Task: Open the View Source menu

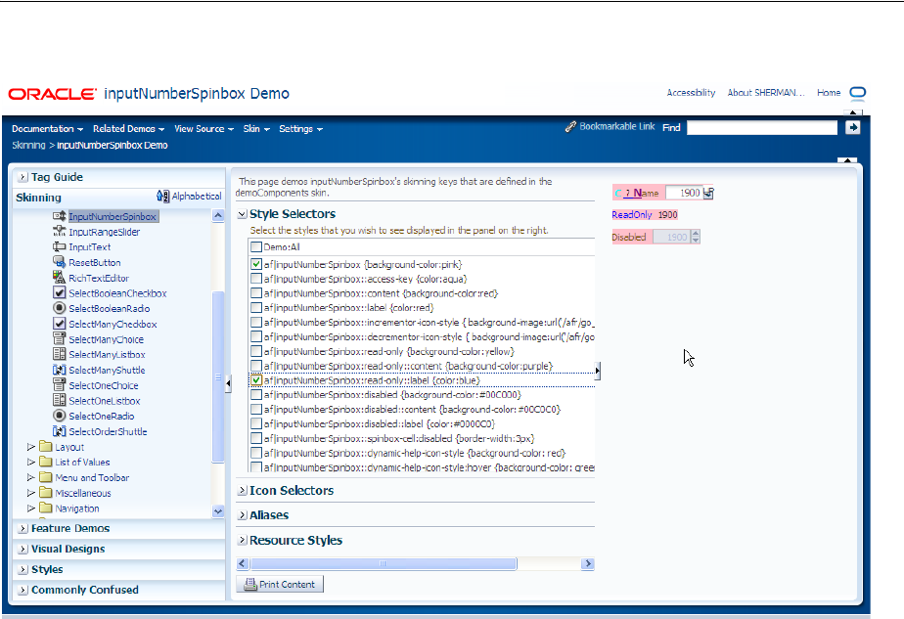Action: (x=204, y=128)
